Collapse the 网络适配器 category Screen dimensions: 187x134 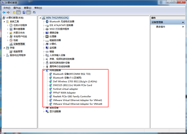43,70
